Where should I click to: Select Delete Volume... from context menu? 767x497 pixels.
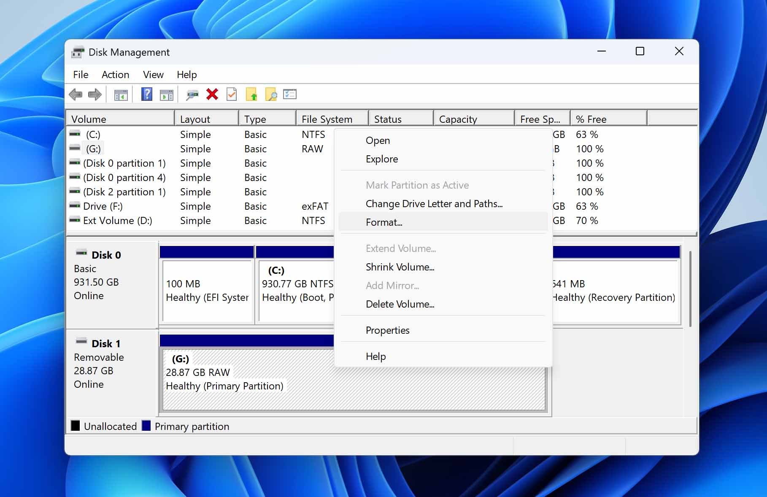tap(400, 304)
